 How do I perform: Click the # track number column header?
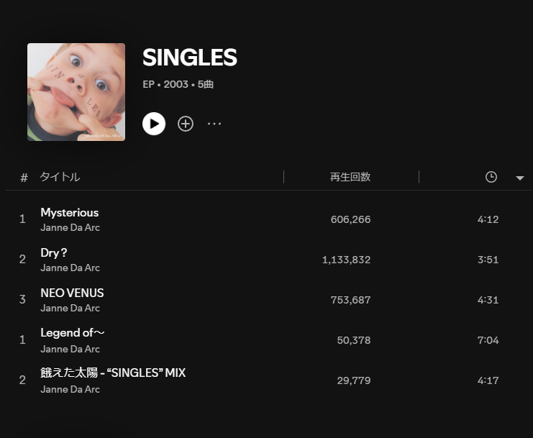point(24,178)
